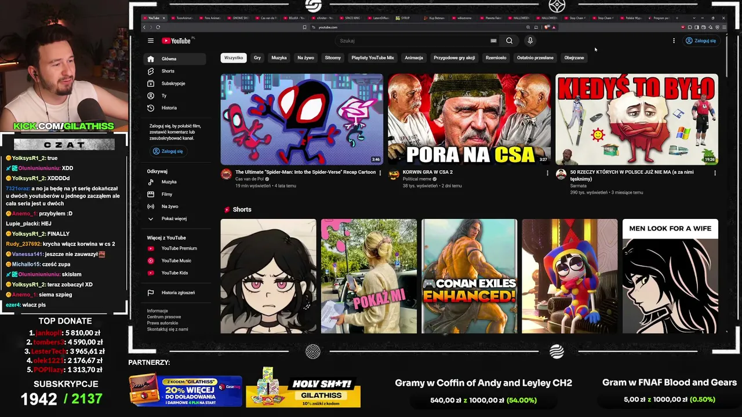Start voice search with the microphone icon

[530, 41]
